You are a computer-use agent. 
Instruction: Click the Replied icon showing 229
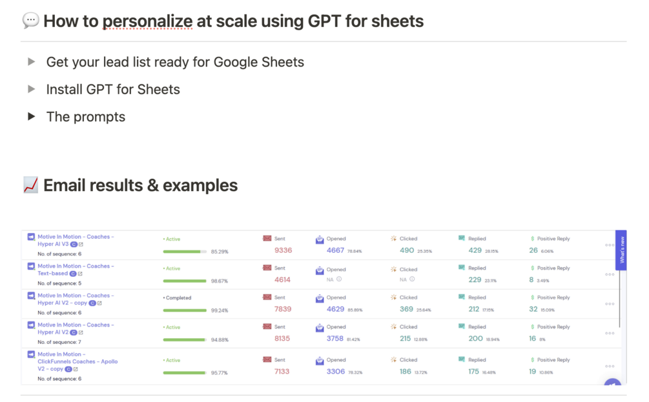461,268
